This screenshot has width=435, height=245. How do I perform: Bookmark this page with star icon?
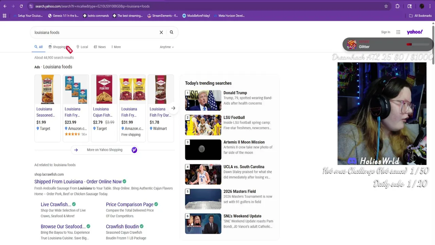pos(386,6)
